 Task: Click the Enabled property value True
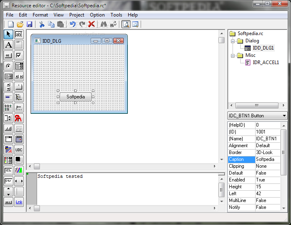click(x=268, y=180)
